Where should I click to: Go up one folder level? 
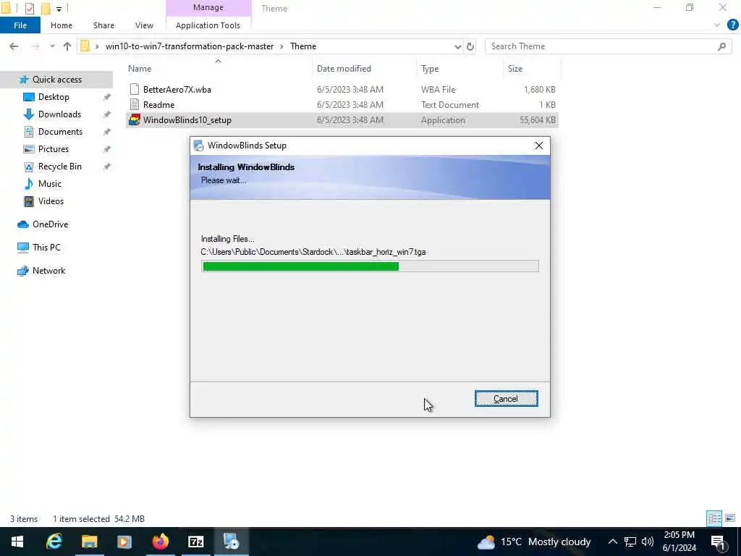67,46
